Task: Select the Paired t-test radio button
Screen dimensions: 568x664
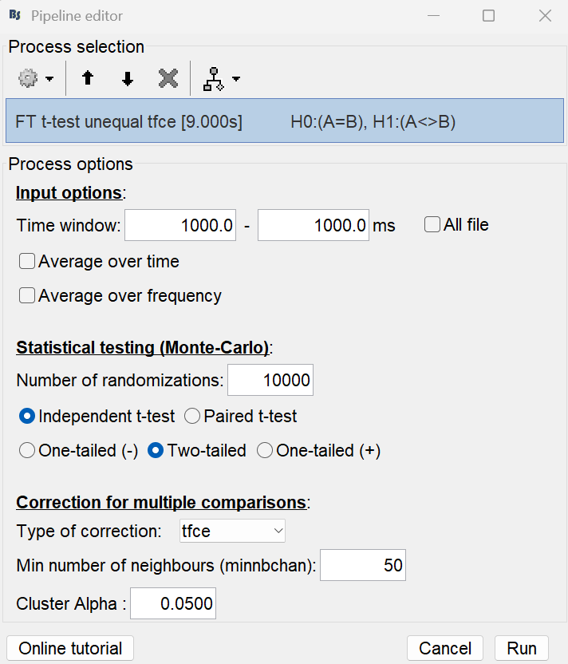Action: [x=192, y=416]
